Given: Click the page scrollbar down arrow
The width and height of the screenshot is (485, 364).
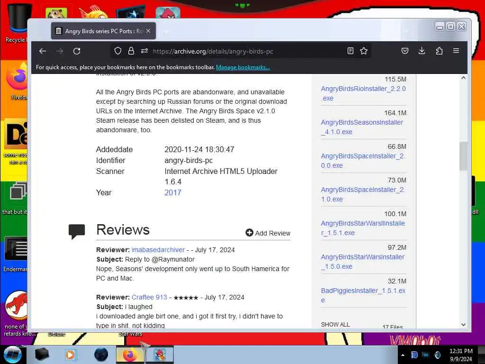Looking at the screenshot, I should tap(463, 324).
